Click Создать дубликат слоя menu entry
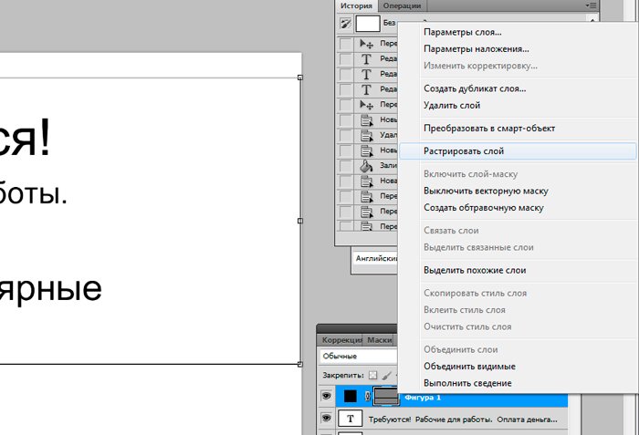This screenshot has height=435, width=639. tap(474, 88)
